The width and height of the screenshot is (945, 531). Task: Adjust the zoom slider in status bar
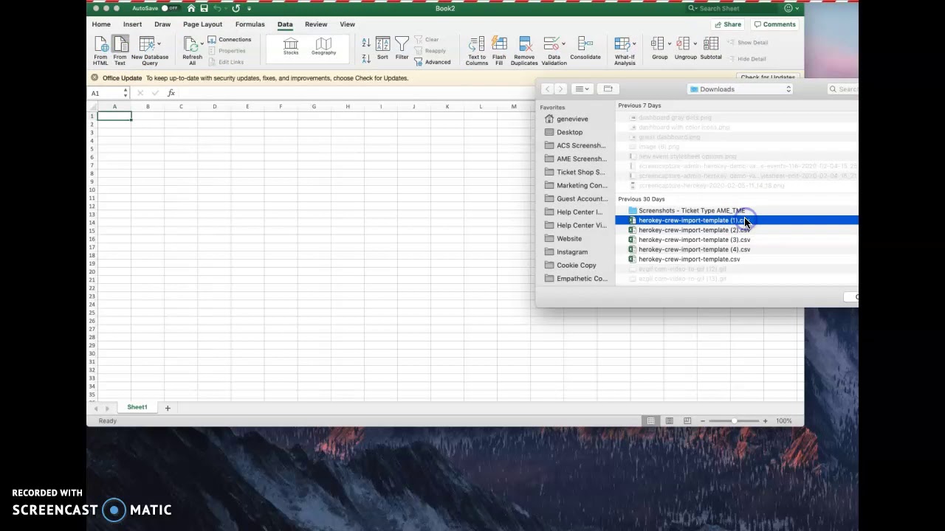click(x=734, y=421)
